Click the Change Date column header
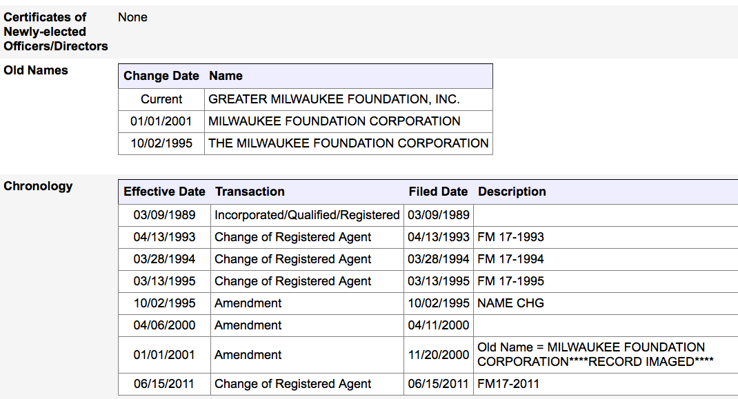The image size is (738, 399). tap(161, 76)
